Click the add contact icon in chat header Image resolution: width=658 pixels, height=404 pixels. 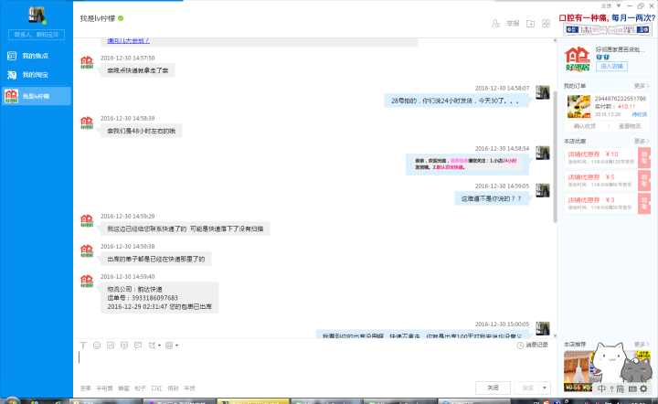click(495, 24)
